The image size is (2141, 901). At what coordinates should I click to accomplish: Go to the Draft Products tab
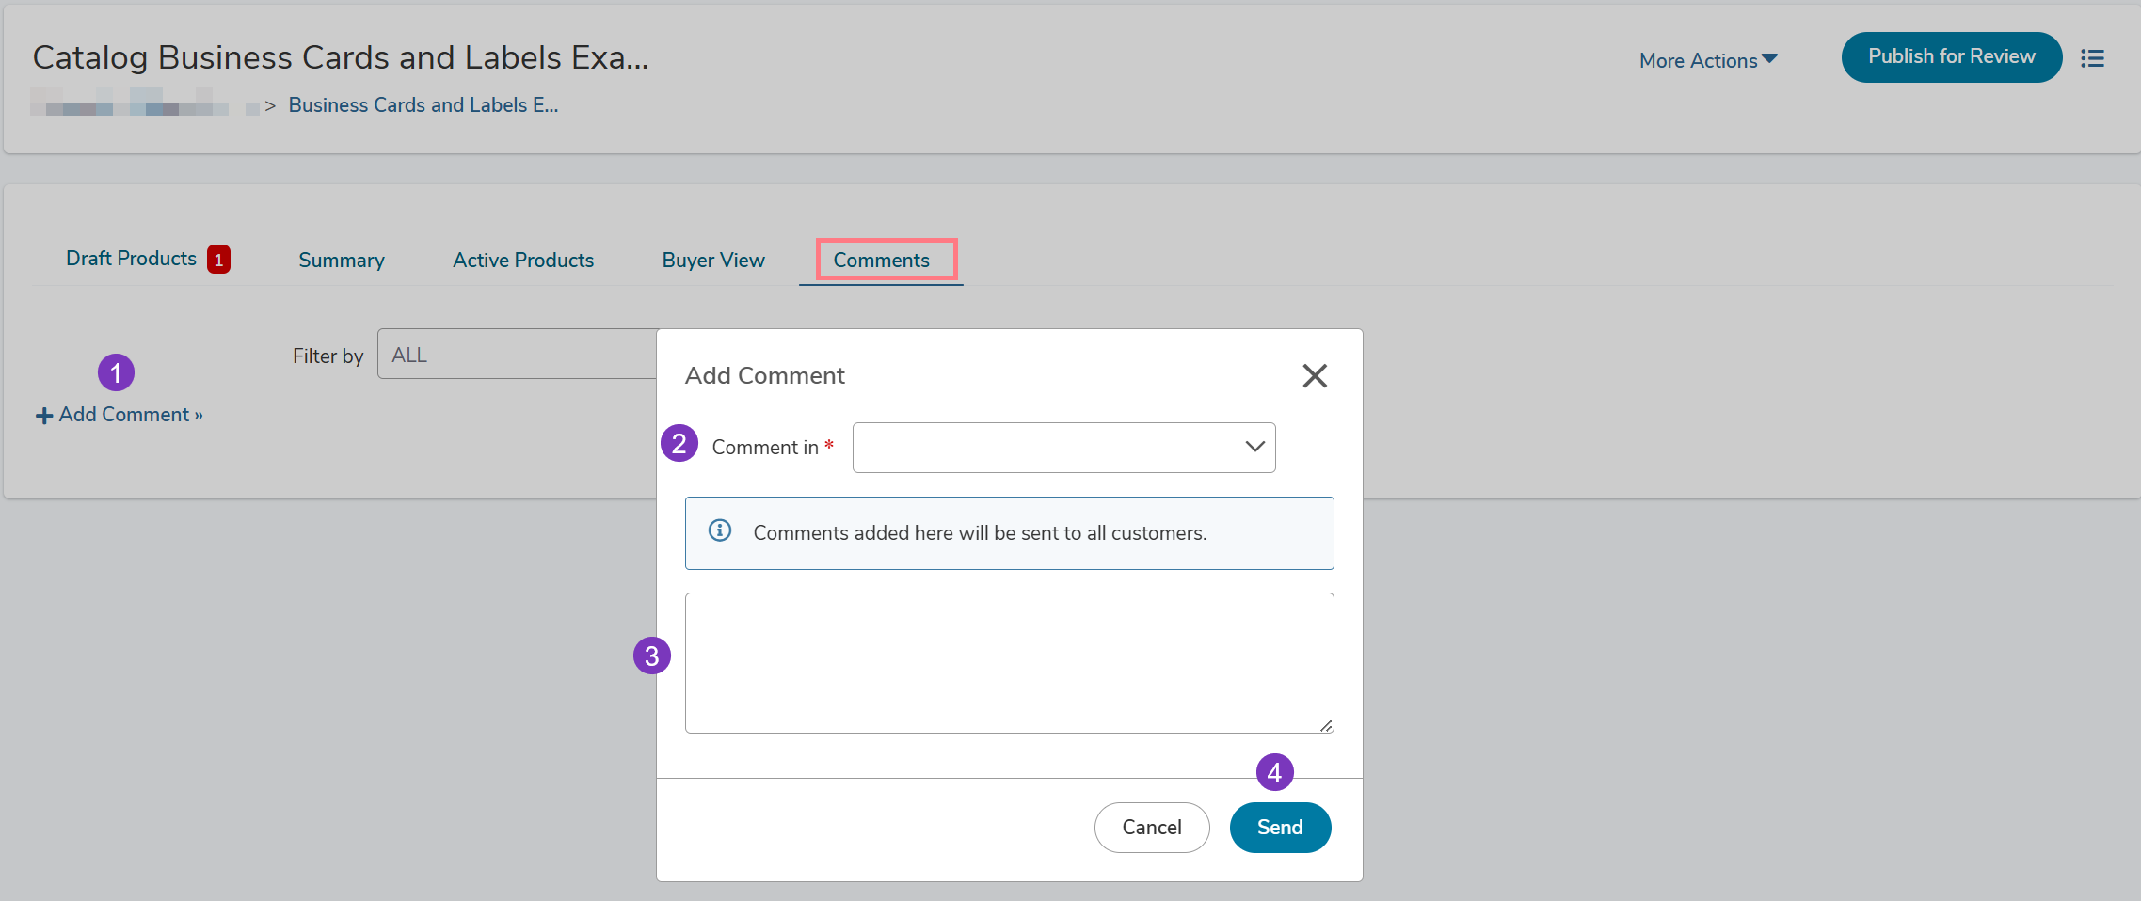tap(131, 259)
